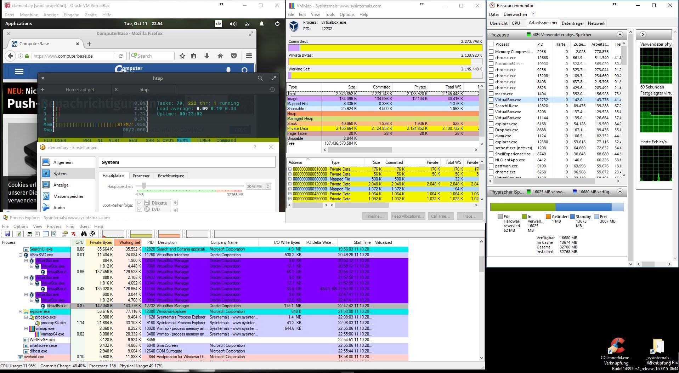Image resolution: width=679 pixels, height=373 pixels.
Task: Tick the checkbox for VirtualBox.exe PID 12732
Action: coord(491,100)
